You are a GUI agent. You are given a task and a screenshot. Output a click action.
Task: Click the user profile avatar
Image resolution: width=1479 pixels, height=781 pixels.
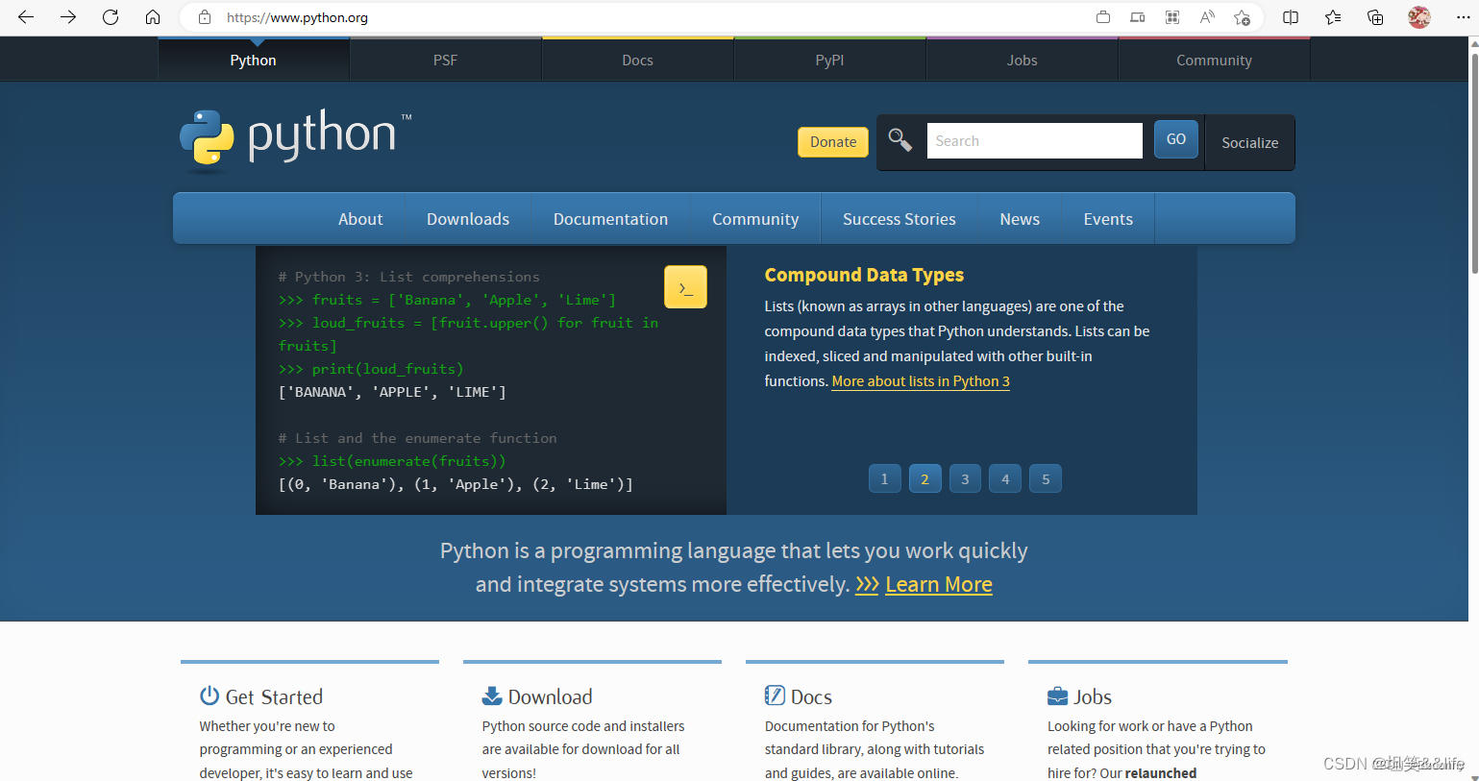coord(1419,17)
